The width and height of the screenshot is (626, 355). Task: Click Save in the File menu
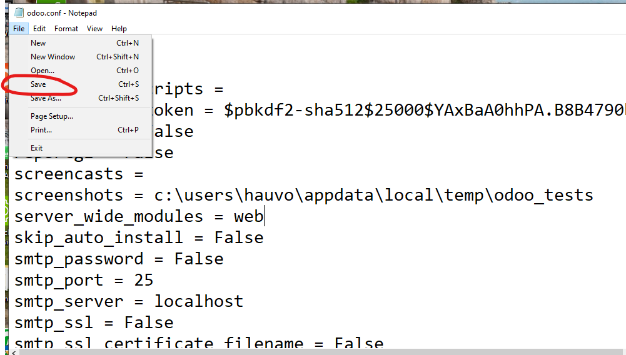(38, 84)
